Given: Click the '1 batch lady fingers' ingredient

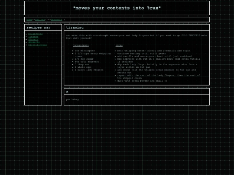Looking at the screenshot, I should coord(89,70).
